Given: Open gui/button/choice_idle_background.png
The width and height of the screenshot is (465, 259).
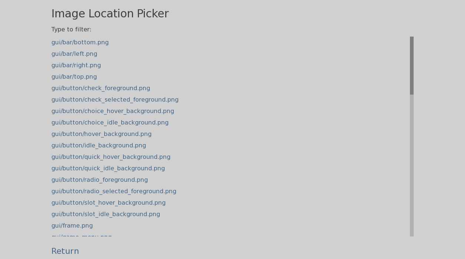Looking at the screenshot, I should coord(110,122).
